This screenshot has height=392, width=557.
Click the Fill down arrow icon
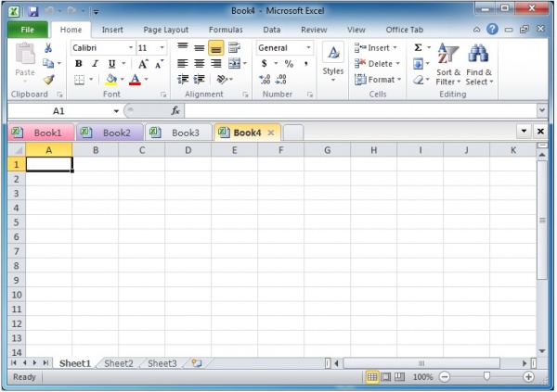click(x=418, y=64)
